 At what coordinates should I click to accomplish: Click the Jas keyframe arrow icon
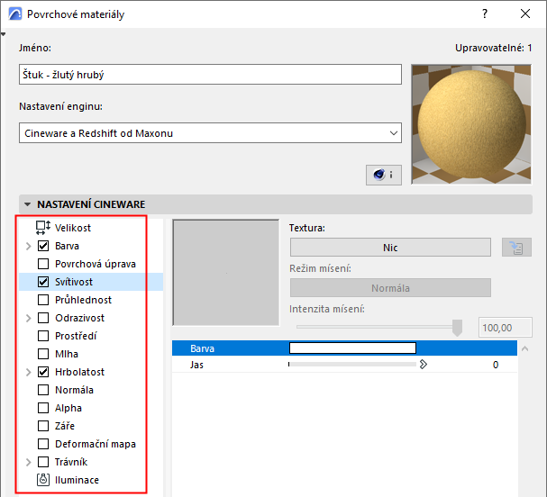(424, 365)
